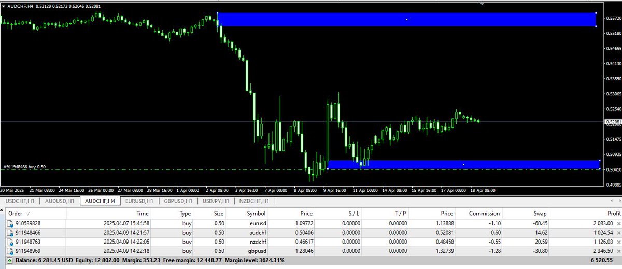This screenshot has width=622, height=269.
Task: Sort by the Profit column header
Action: (x=585, y=213)
